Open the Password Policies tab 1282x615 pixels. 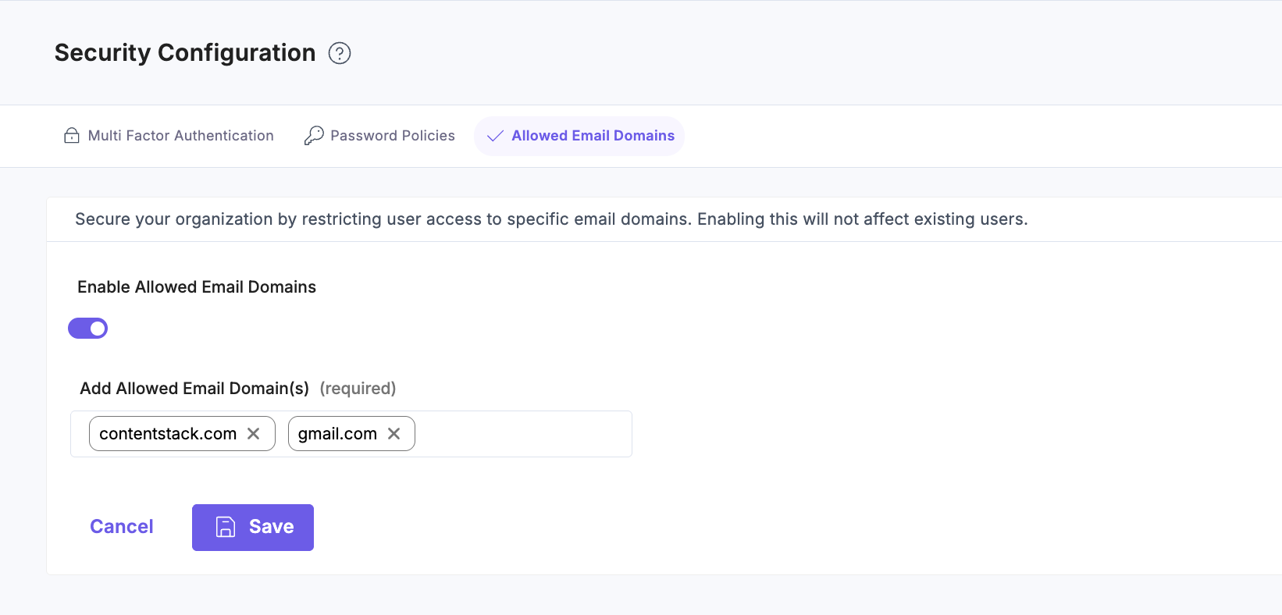393,135
